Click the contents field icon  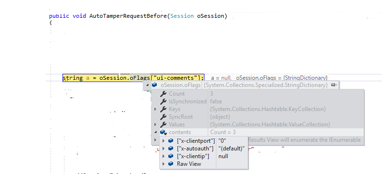[x=164, y=132]
